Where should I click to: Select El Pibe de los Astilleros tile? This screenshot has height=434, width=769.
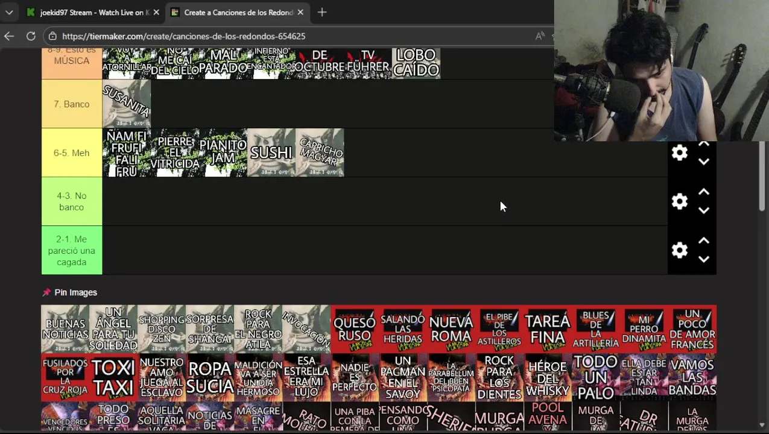(499, 329)
